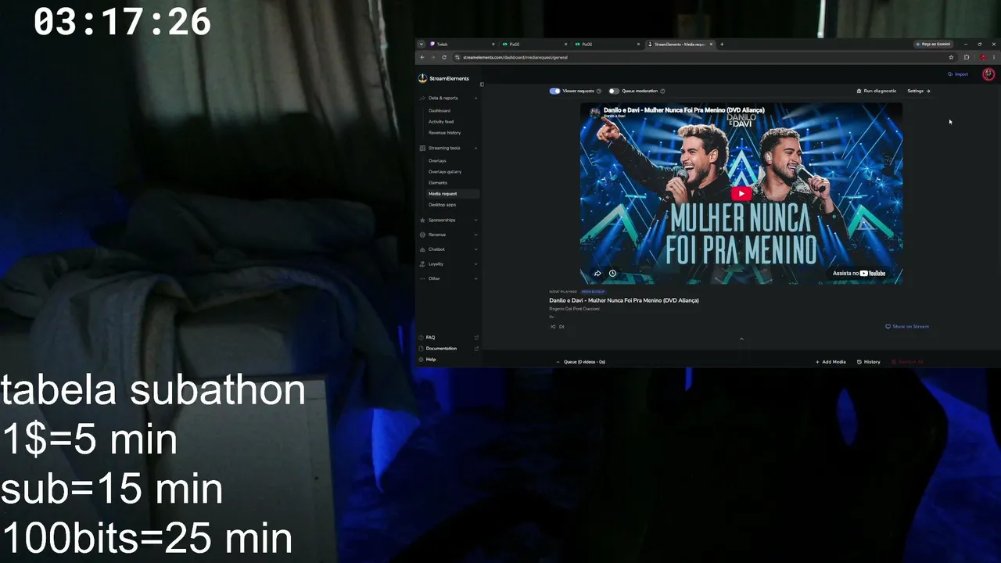The height and width of the screenshot is (563, 1001).
Task: Click the now playing song title text
Action: (x=624, y=300)
